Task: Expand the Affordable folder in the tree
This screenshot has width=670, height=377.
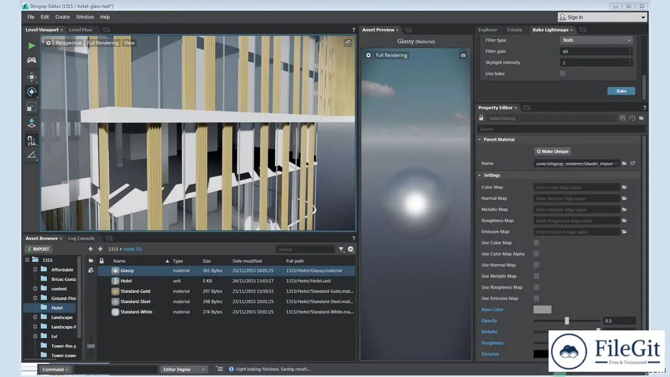Action: (x=36, y=270)
